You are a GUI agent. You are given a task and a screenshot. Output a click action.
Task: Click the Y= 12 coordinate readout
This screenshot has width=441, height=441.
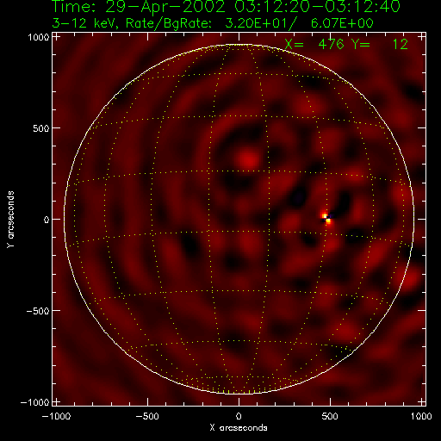tap(380, 44)
